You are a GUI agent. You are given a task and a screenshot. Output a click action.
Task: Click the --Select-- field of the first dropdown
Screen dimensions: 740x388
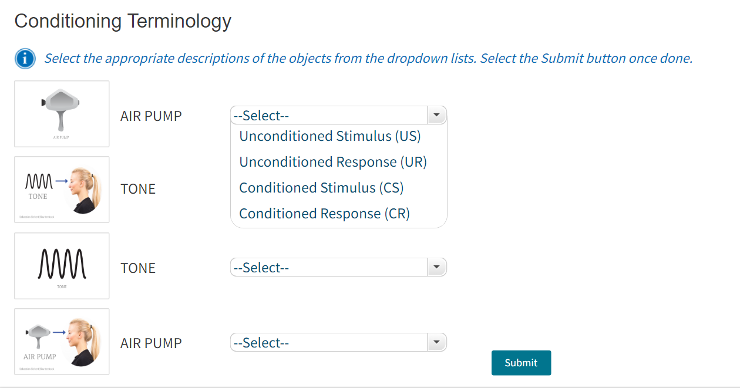(329, 114)
